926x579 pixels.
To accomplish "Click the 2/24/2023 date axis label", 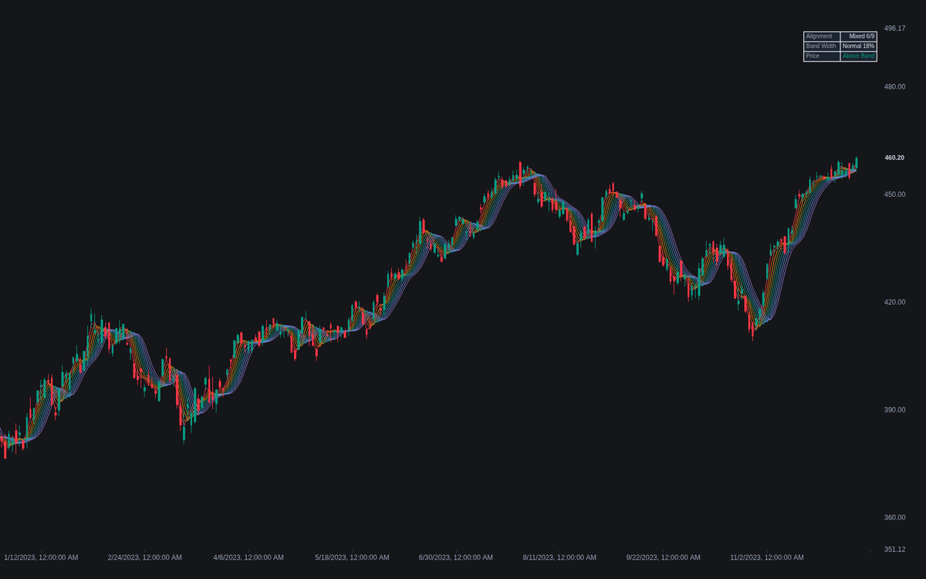I will coord(145,557).
